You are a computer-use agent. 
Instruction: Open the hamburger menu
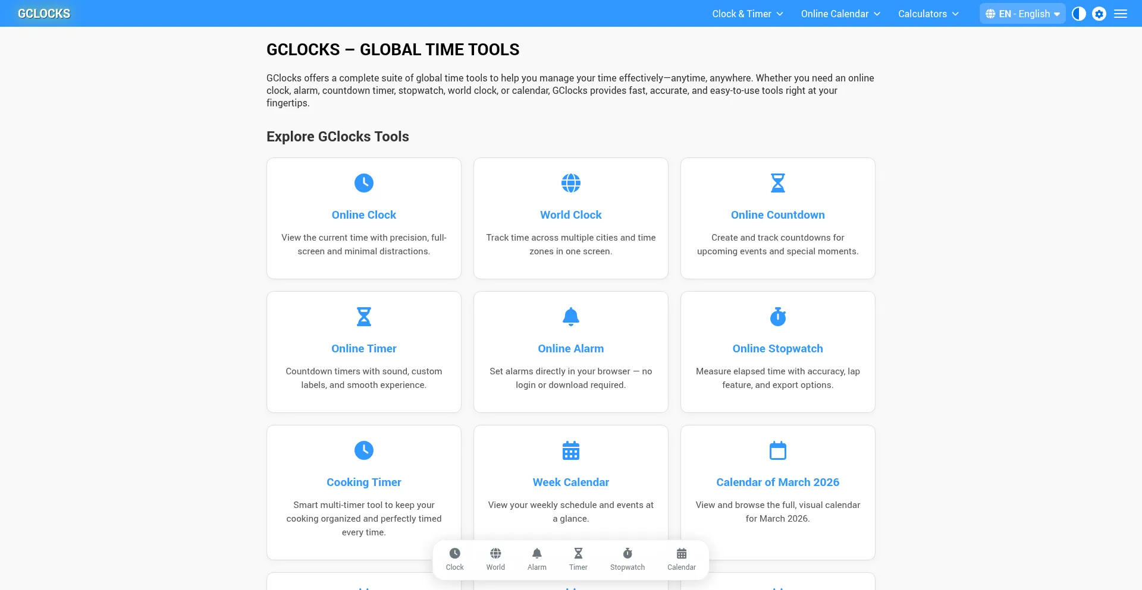1121,14
